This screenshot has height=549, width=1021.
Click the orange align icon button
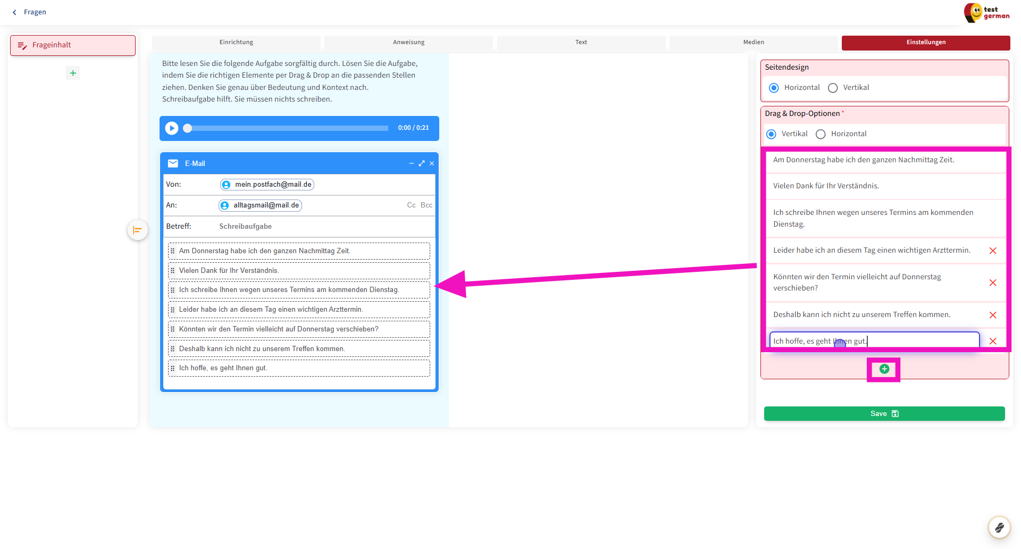(x=137, y=230)
